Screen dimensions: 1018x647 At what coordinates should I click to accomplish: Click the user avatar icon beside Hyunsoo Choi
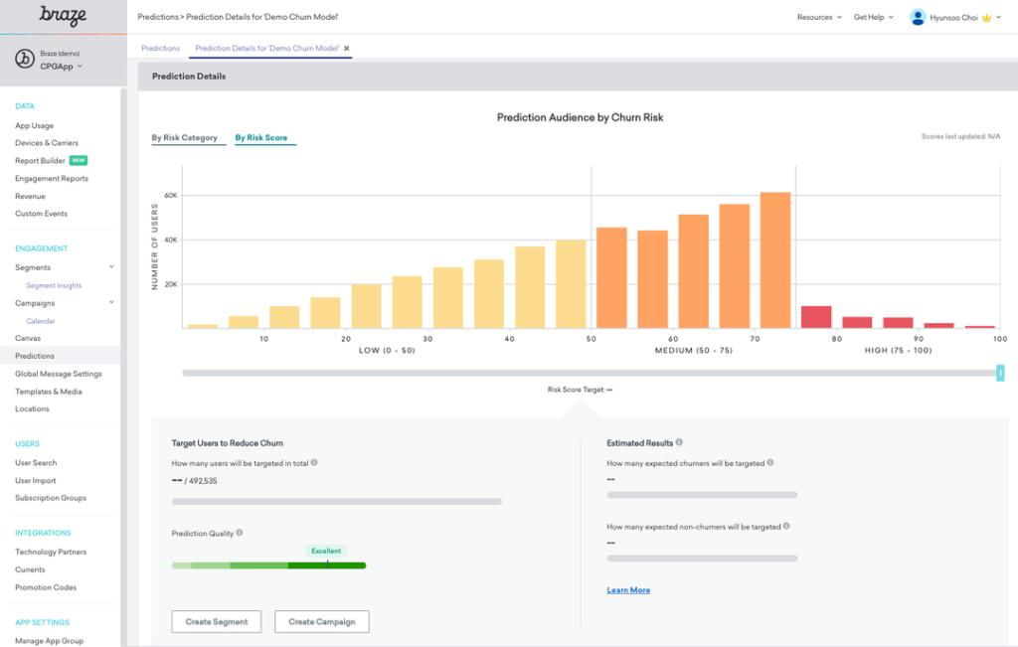pyautogui.click(x=918, y=18)
